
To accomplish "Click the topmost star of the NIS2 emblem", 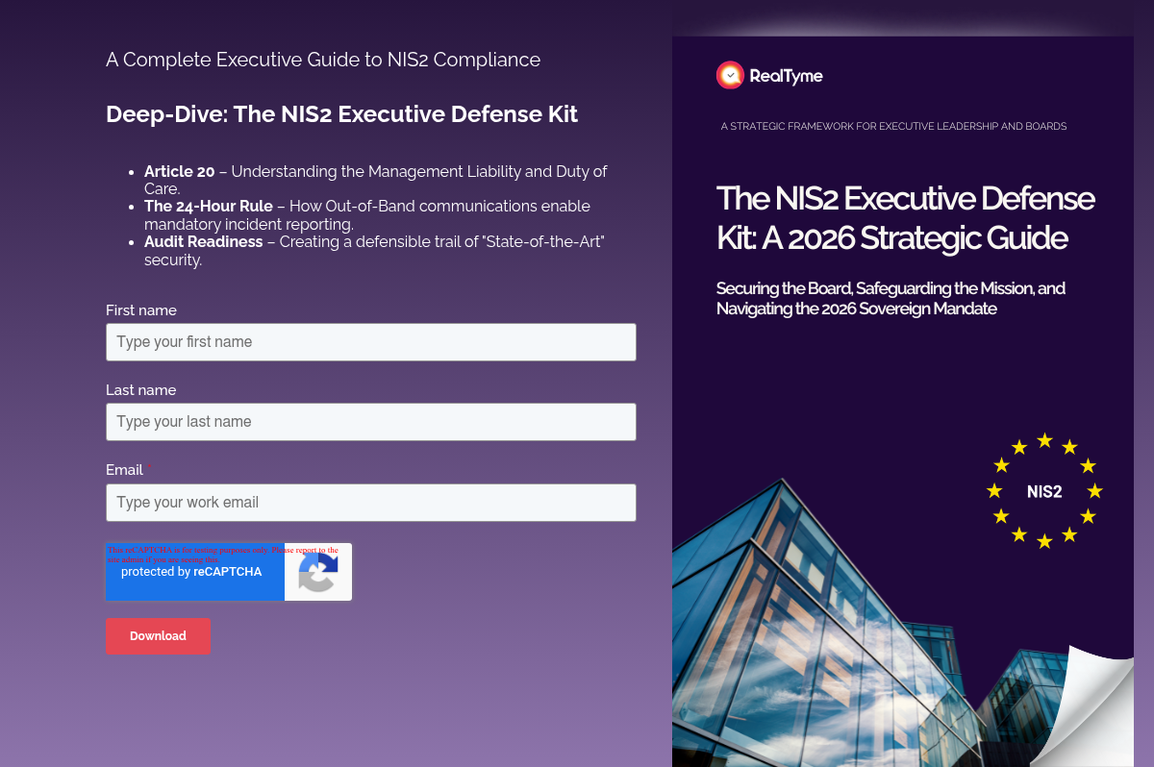I will pyautogui.click(x=1044, y=441).
